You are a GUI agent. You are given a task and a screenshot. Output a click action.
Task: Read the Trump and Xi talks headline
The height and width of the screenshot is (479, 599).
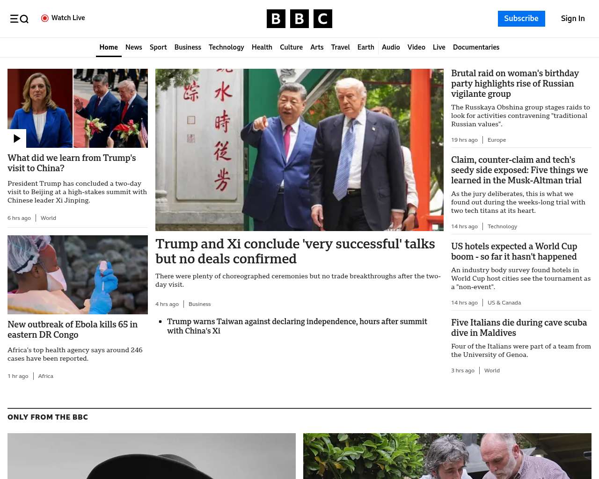tap(295, 251)
